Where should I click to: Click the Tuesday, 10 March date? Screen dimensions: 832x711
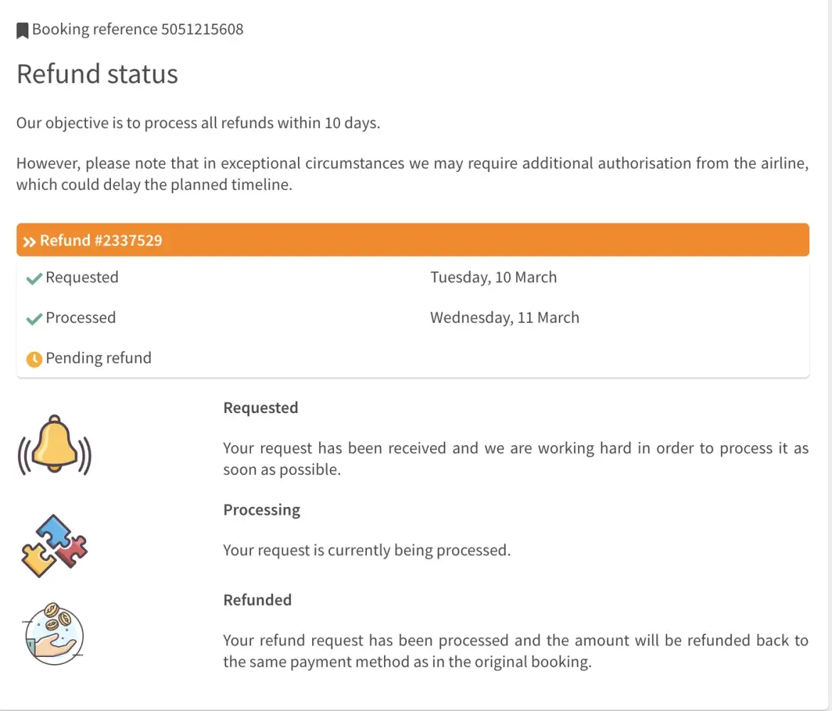coord(494,277)
